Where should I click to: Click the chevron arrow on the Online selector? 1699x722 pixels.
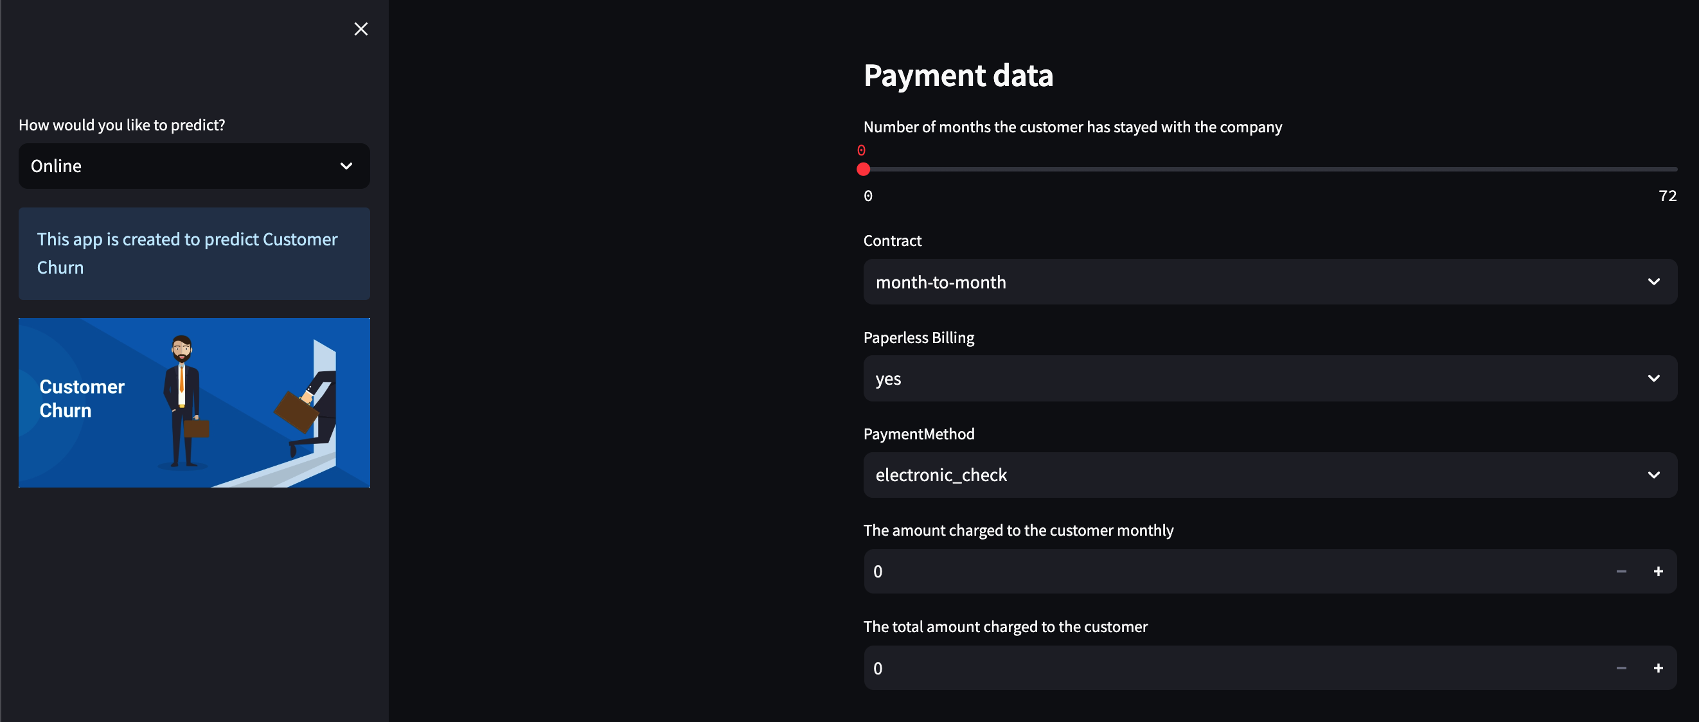click(x=346, y=166)
